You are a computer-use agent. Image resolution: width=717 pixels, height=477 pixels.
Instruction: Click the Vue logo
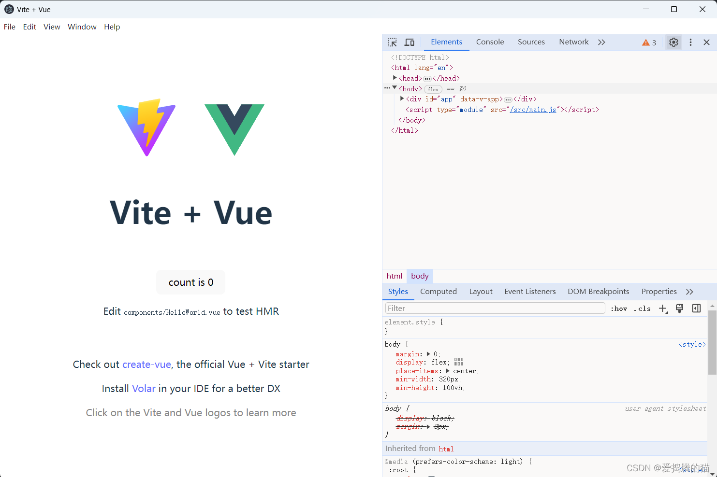point(234,129)
